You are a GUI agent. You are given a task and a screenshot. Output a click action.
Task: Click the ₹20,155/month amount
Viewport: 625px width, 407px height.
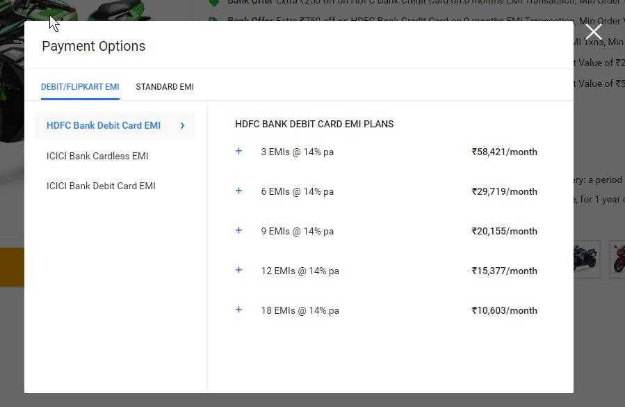click(505, 232)
